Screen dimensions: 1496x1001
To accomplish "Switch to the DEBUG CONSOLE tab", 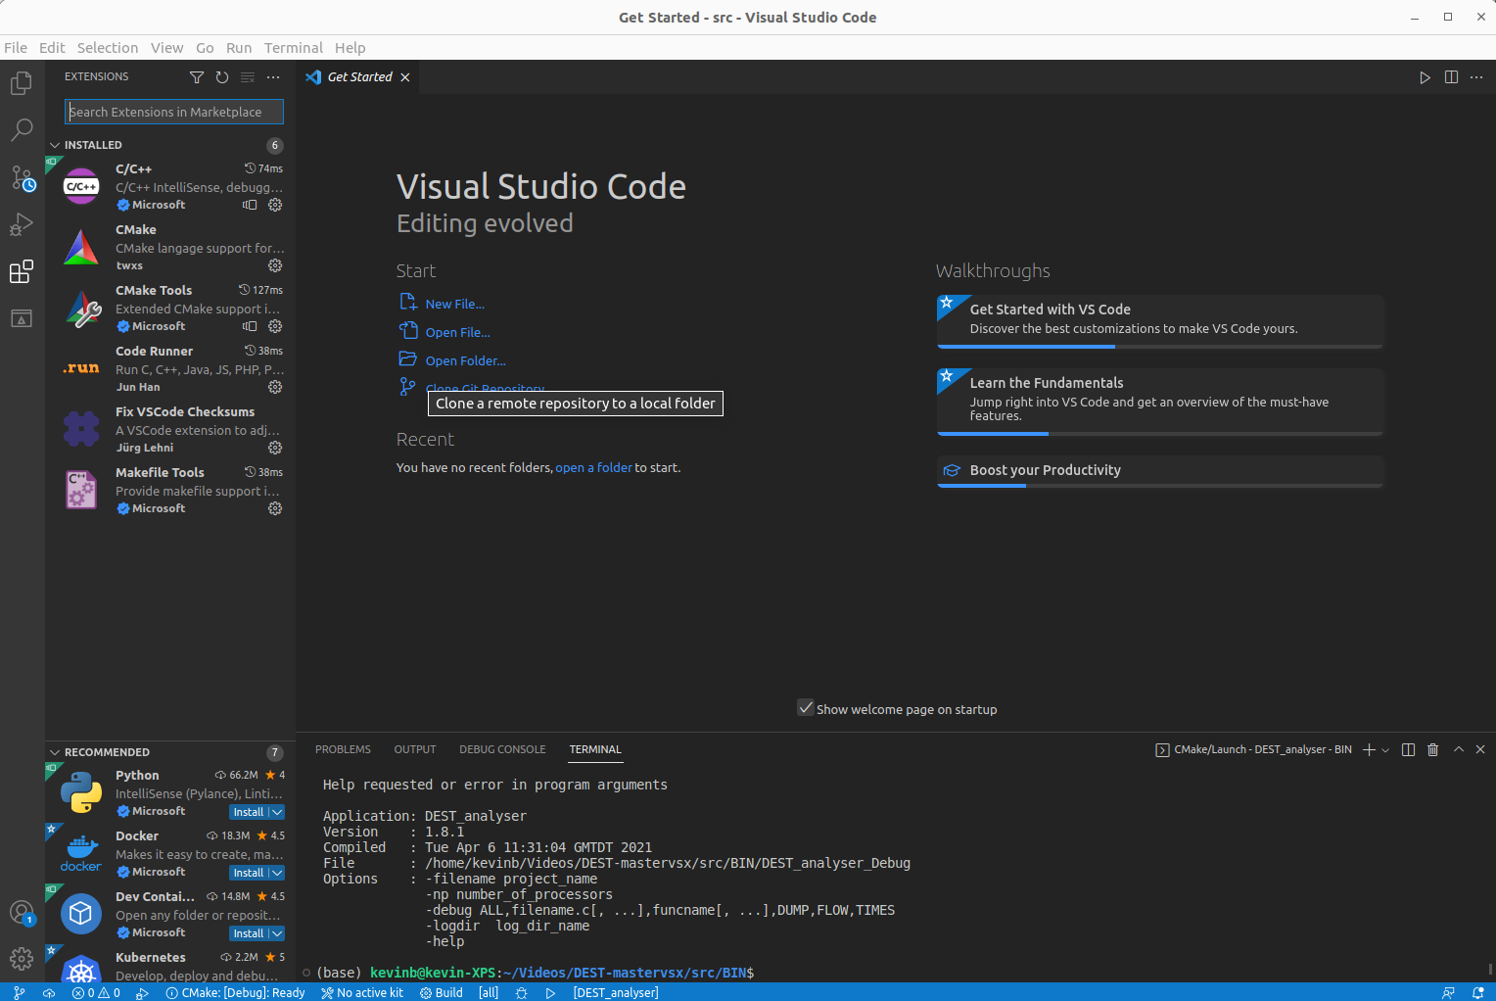I will coord(502,749).
